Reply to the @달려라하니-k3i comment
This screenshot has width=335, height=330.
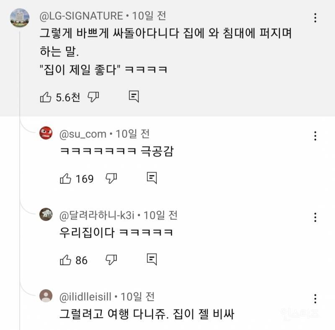pyautogui.click(x=152, y=260)
